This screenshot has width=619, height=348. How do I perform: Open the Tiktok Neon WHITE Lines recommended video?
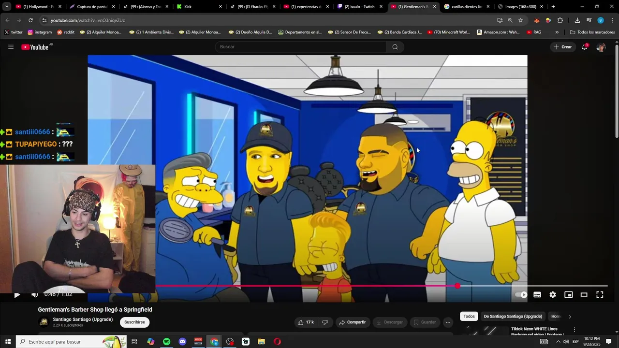[x=538, y=332]
